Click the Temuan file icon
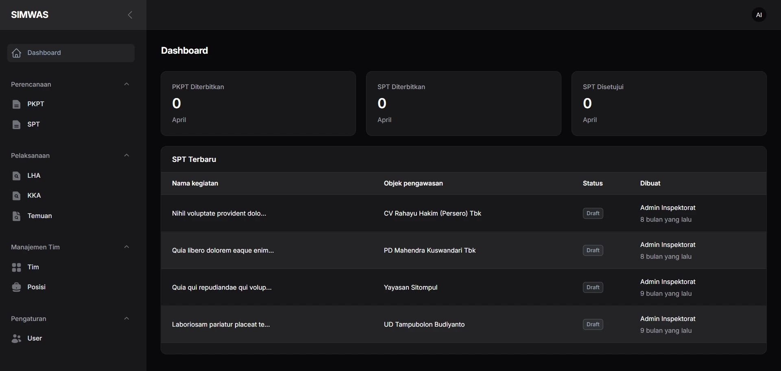Screen dimensions: 781x371 point(16,216)
